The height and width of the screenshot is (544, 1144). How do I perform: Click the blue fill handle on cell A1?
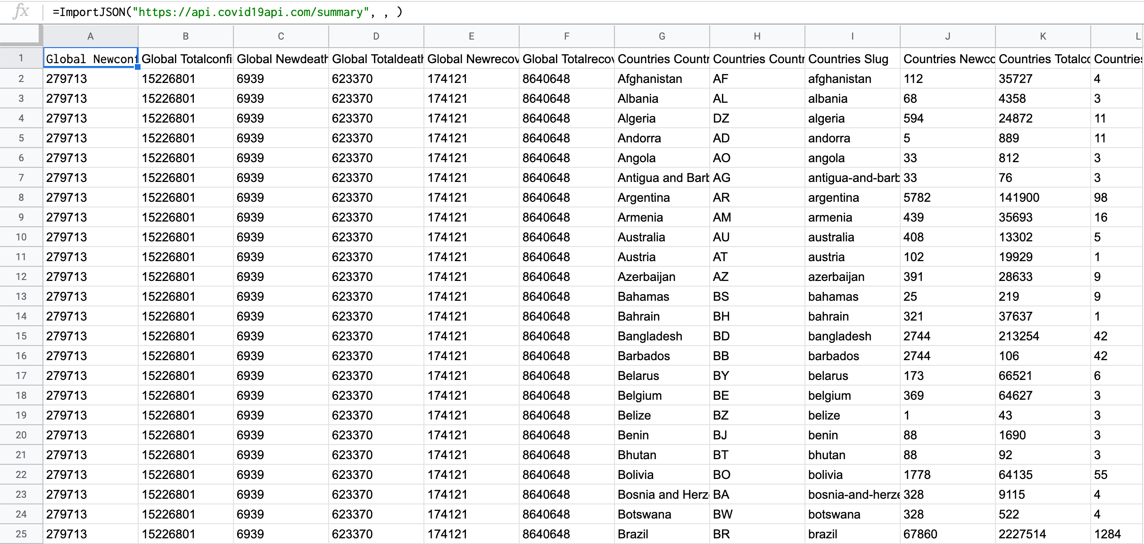coord(137,66)
